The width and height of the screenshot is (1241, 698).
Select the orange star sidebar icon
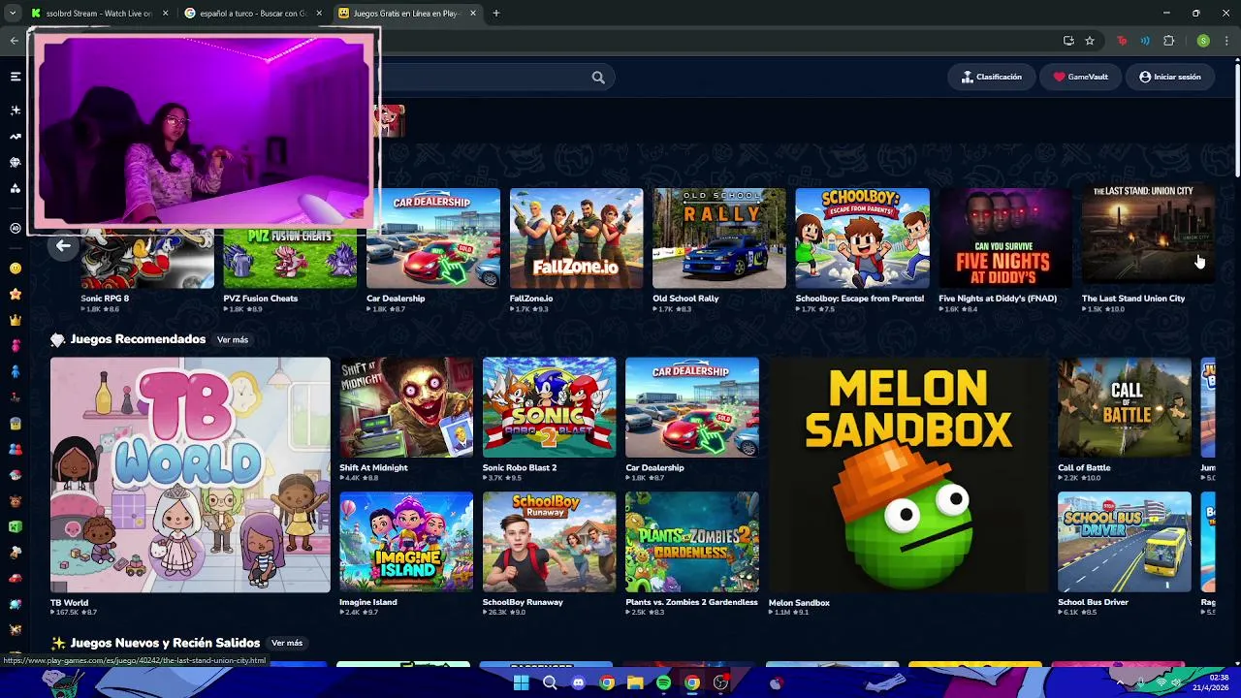click(16, 295)
